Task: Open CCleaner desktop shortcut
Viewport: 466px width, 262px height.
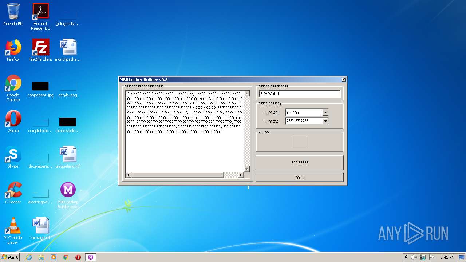Action: (x=13, y=193)
